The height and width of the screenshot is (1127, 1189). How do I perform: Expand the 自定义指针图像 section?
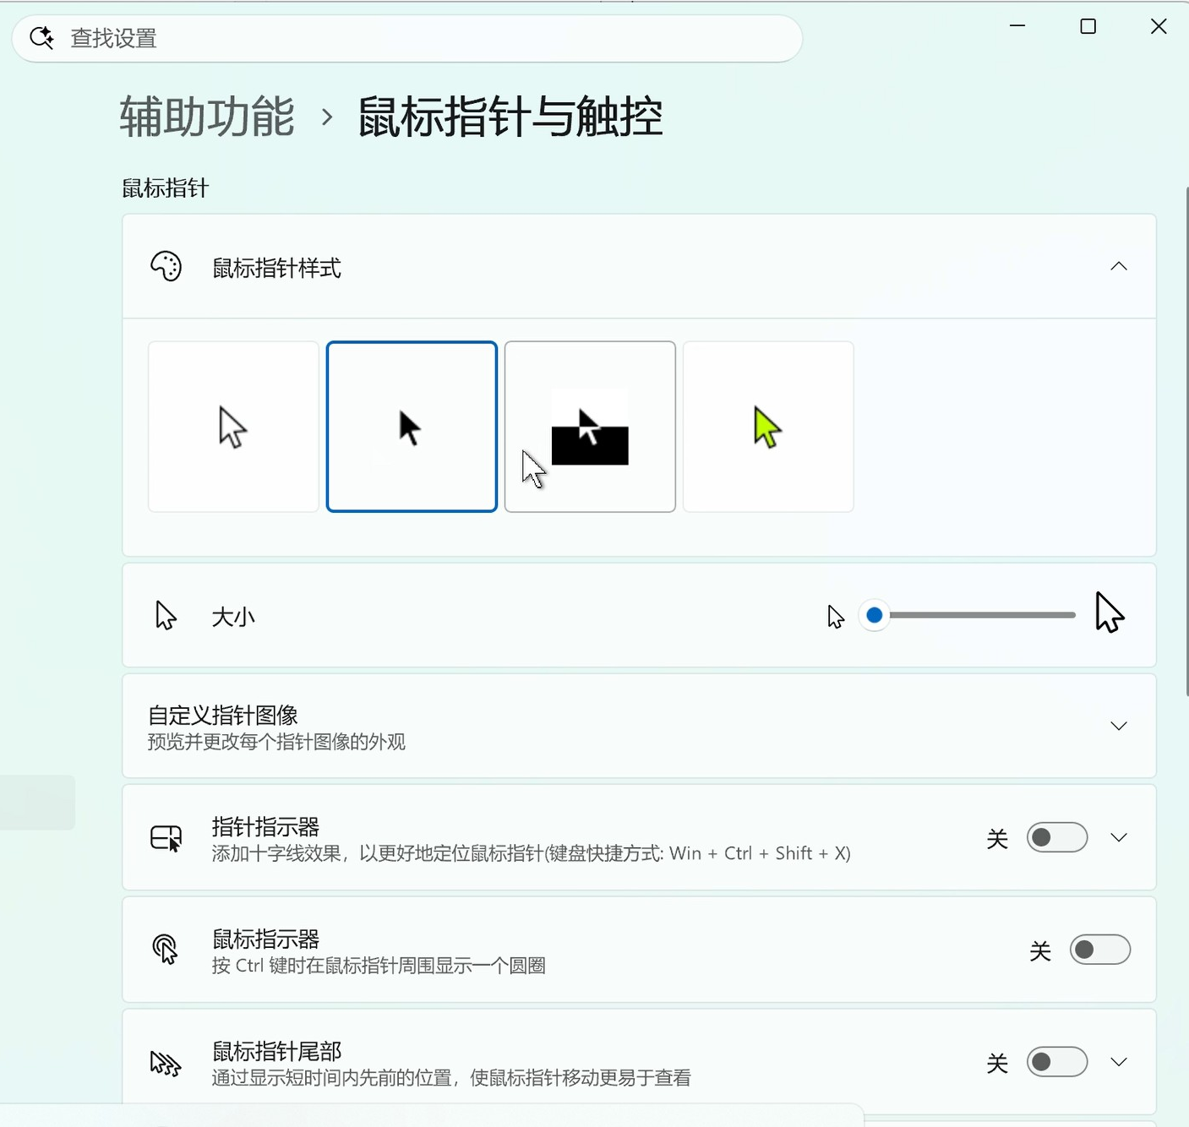pos(1119,726)
